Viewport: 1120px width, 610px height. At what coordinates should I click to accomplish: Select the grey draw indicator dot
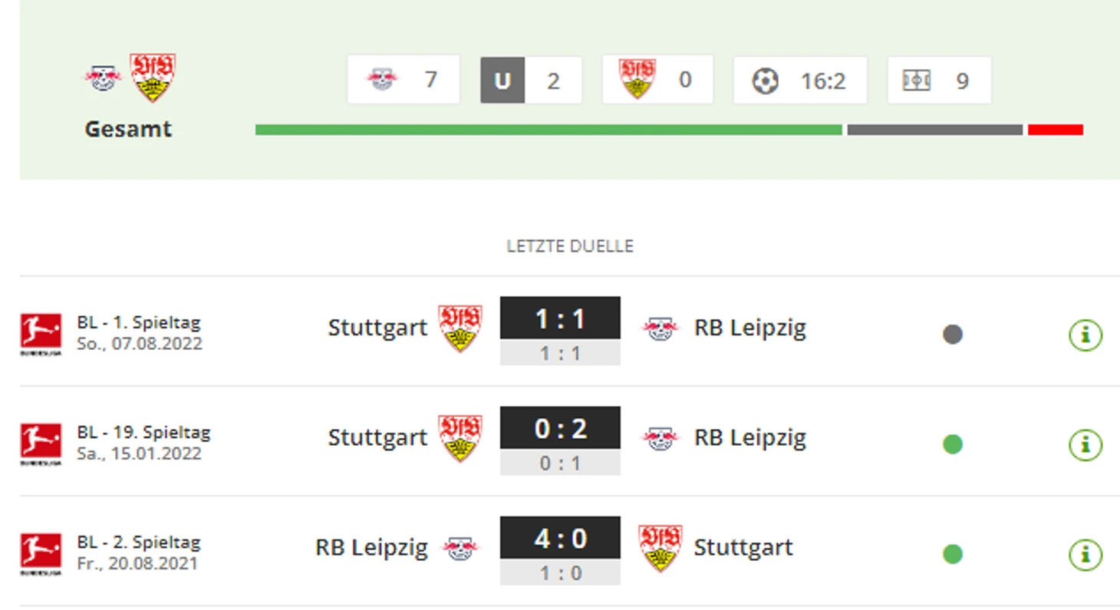click(x=953, y=335)
